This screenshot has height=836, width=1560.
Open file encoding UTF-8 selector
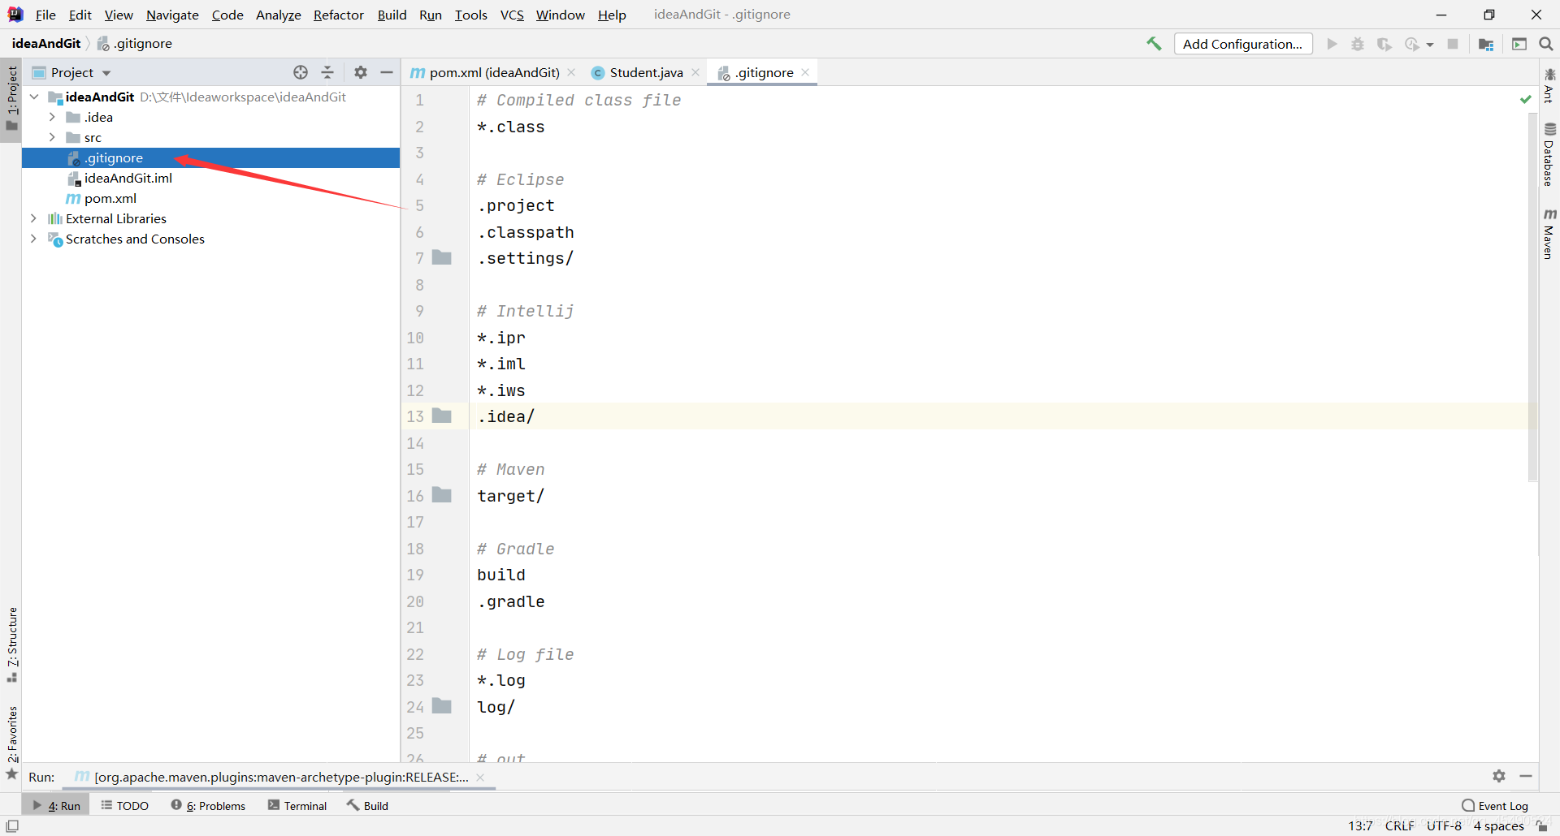pyautogui.click(x=1444, y=826)
